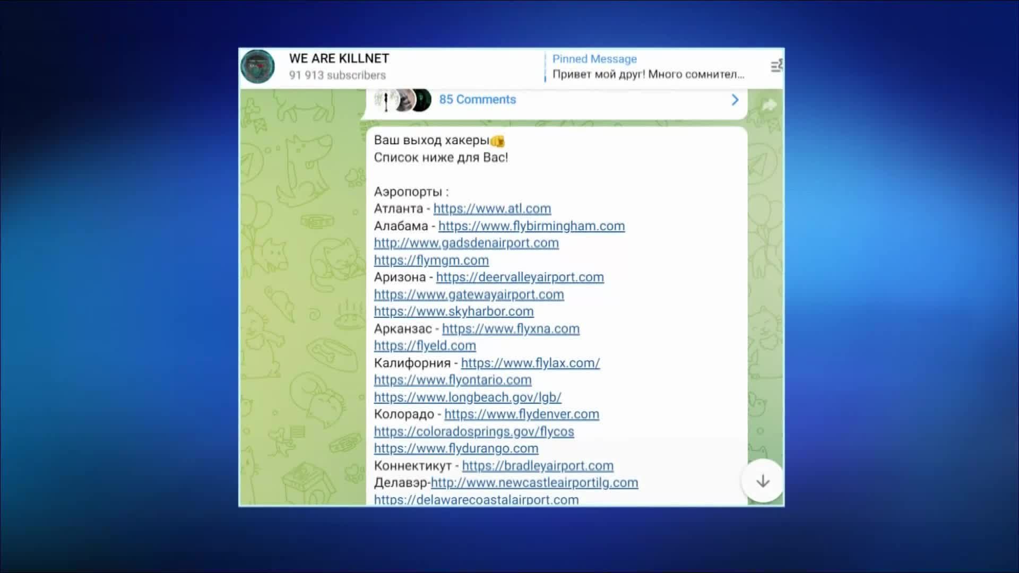
Task: Jump to bottom with the down-arrow button
Action: tap(763, 481)
